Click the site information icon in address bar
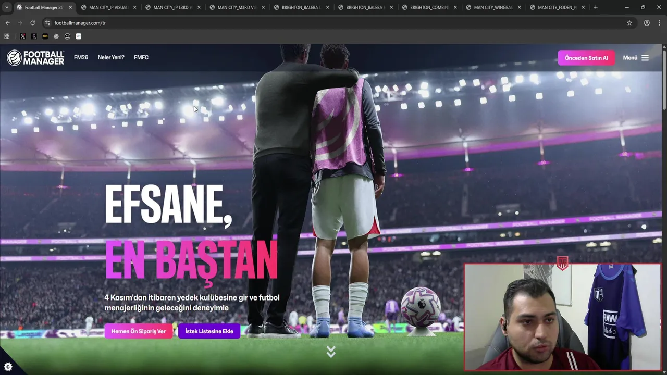The height and width of the screenshot is (375, 667). click(47, 23)
